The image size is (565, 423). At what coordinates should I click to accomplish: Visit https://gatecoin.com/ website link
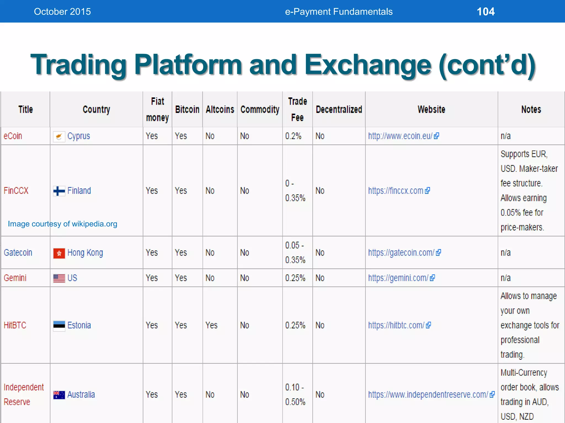[401, 253]
